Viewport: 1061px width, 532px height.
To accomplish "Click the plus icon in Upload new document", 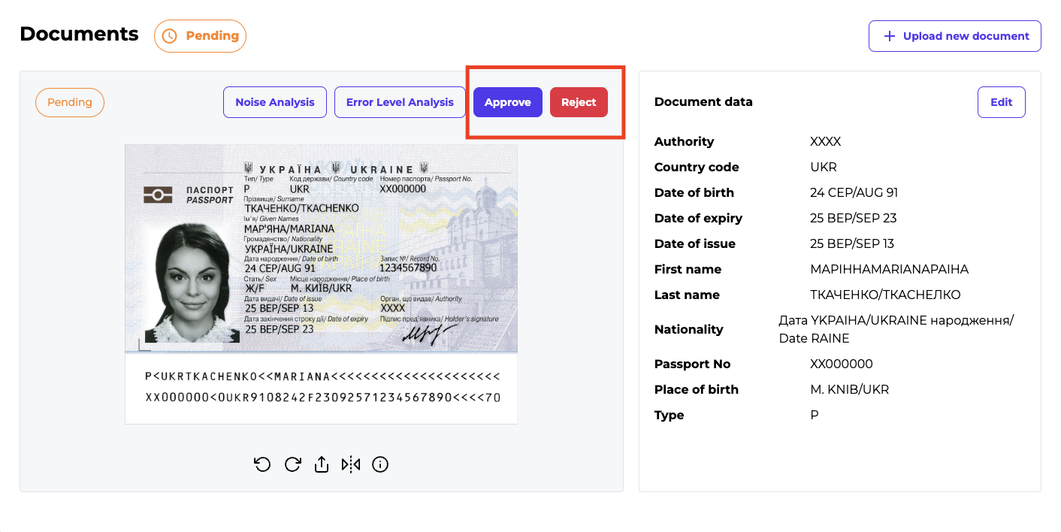I will (890, 36).
